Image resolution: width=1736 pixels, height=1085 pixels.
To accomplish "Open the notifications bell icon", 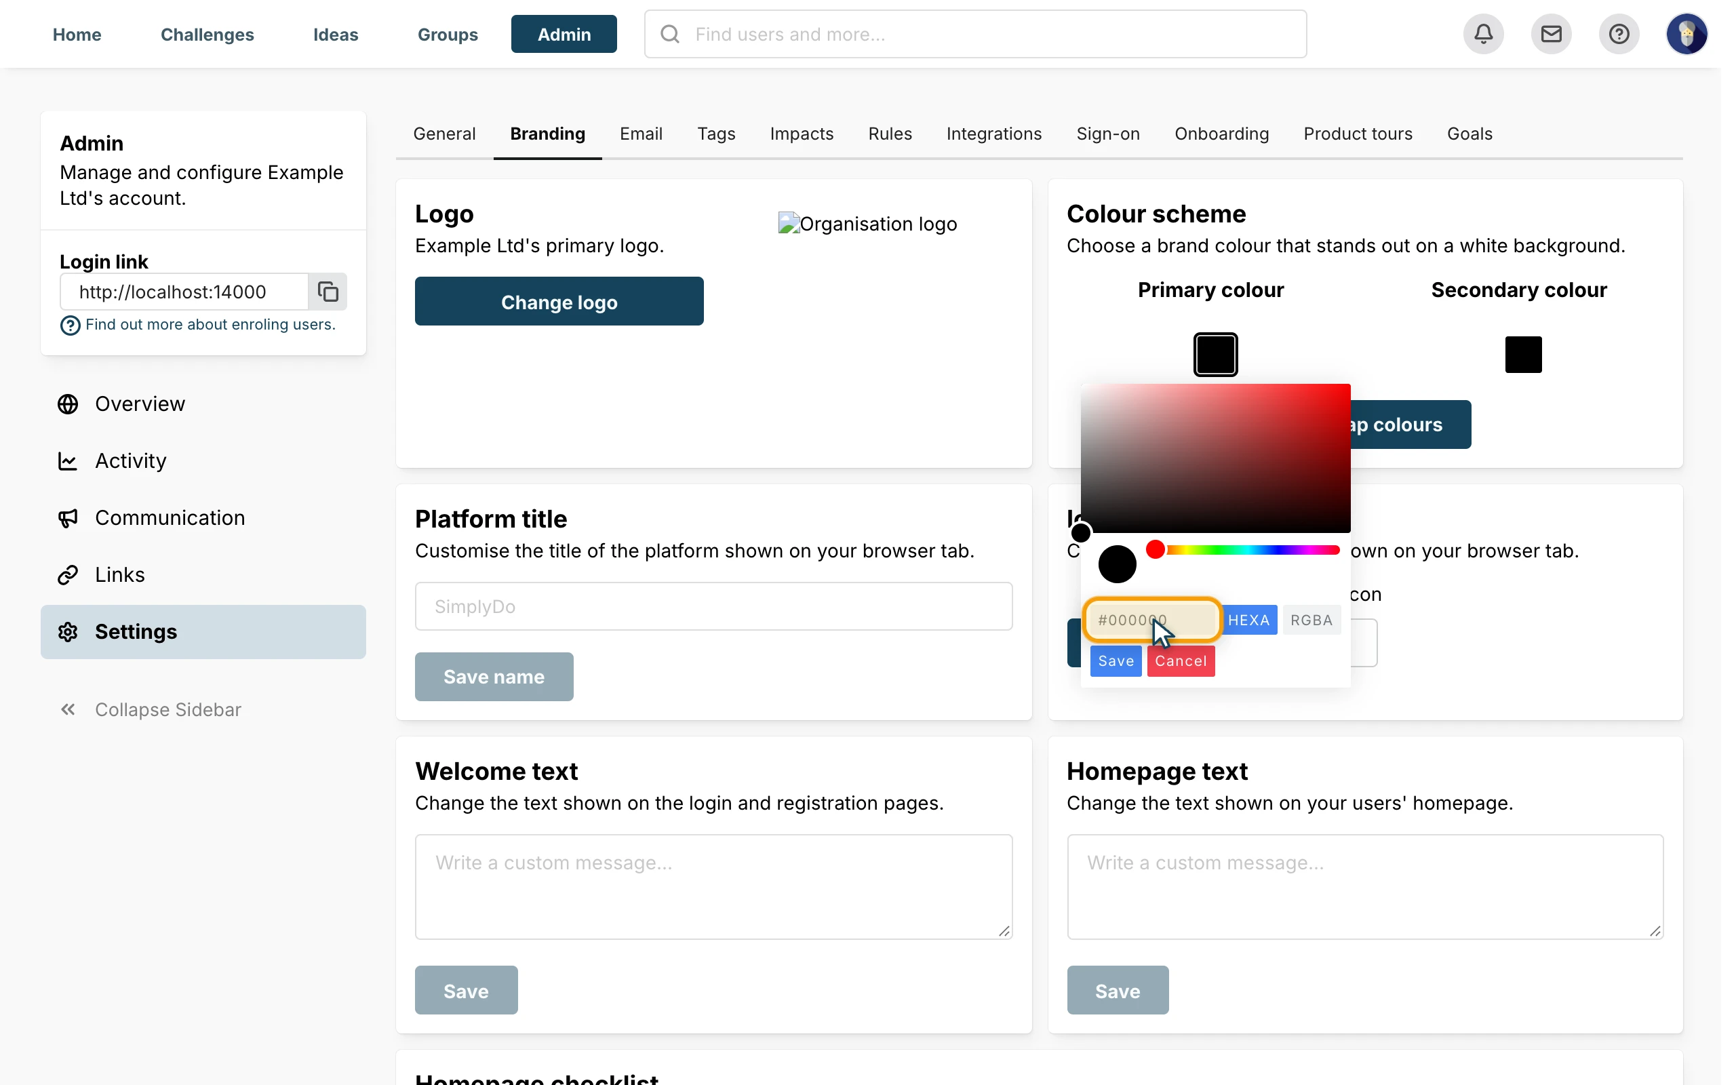I will tap(1483, 34).
